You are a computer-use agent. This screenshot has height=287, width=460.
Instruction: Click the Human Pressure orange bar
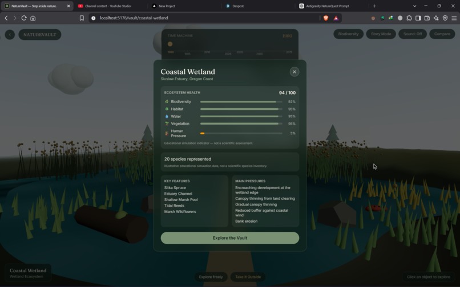[x=203, y=133]
